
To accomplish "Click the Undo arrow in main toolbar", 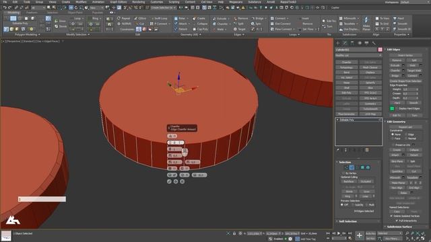I will pyautogui.click(x=5, y=7).
